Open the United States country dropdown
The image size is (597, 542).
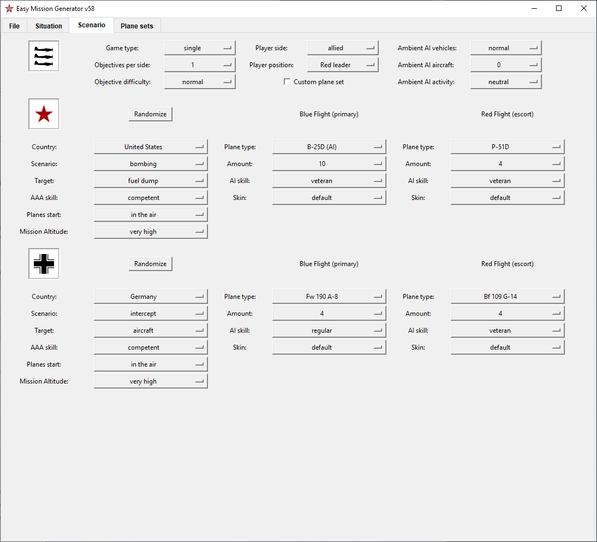pyautogui.click(x=151, y=147)
